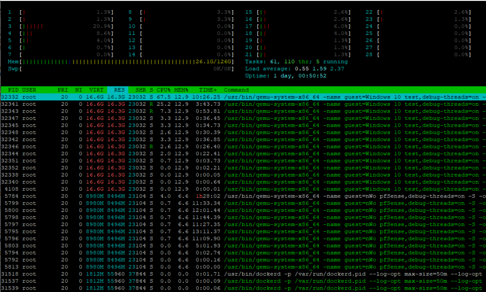Select process row PID 32332

[243, 97]
